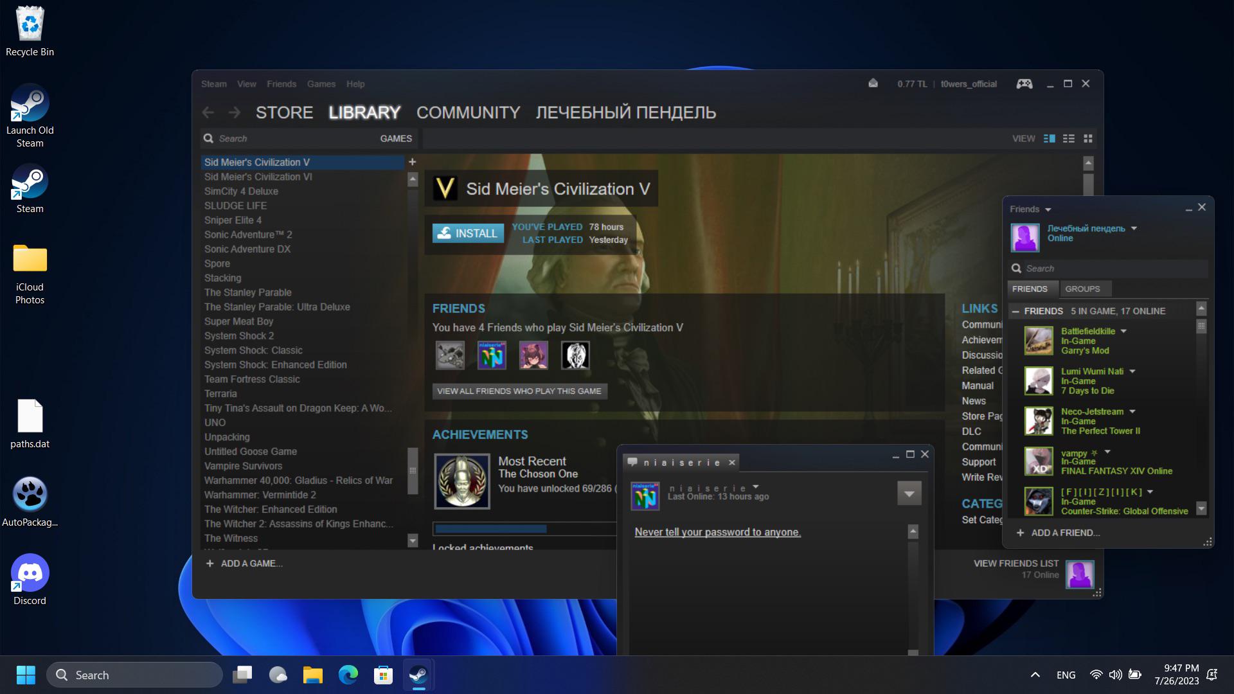Switch to detail view icon
This screenshot has height=694, width=1234.
[x=1050, y=139]
